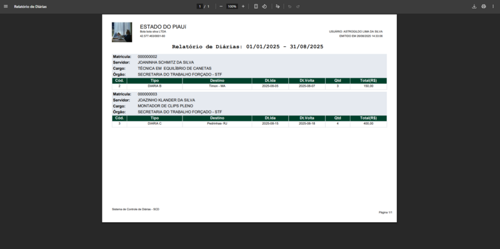Click the 'EMITIDO EM' timestamp line
Viewport: 500px width, 249px height.
[x=361, y=36]
